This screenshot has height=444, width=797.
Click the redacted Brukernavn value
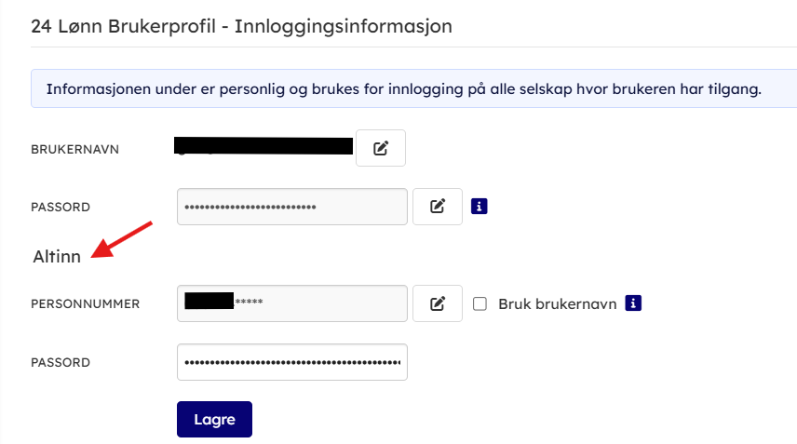tap(263, 146)
